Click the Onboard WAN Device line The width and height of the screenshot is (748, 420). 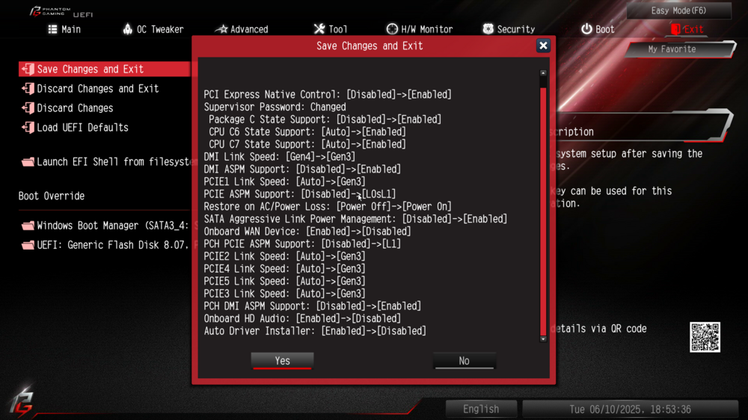(307, 231)
